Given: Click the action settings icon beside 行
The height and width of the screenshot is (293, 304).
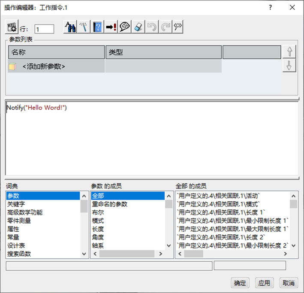Looking at the screenshot, I should pos(12,27).
